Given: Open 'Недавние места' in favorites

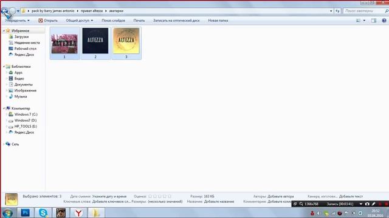Looking at the screenshot, I should click(27, 42).
